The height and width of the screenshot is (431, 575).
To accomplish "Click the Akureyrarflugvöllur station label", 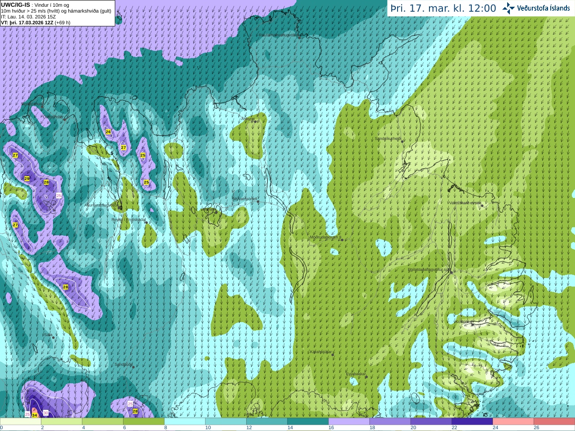I will [102, 205].
